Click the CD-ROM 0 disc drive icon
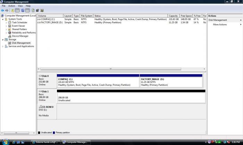Screen dimensions: 243x145 [40, 106]
